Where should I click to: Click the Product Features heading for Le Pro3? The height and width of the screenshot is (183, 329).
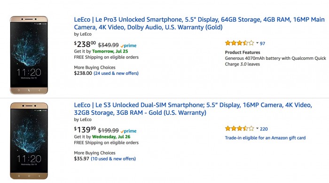click(x=243, y=52)
